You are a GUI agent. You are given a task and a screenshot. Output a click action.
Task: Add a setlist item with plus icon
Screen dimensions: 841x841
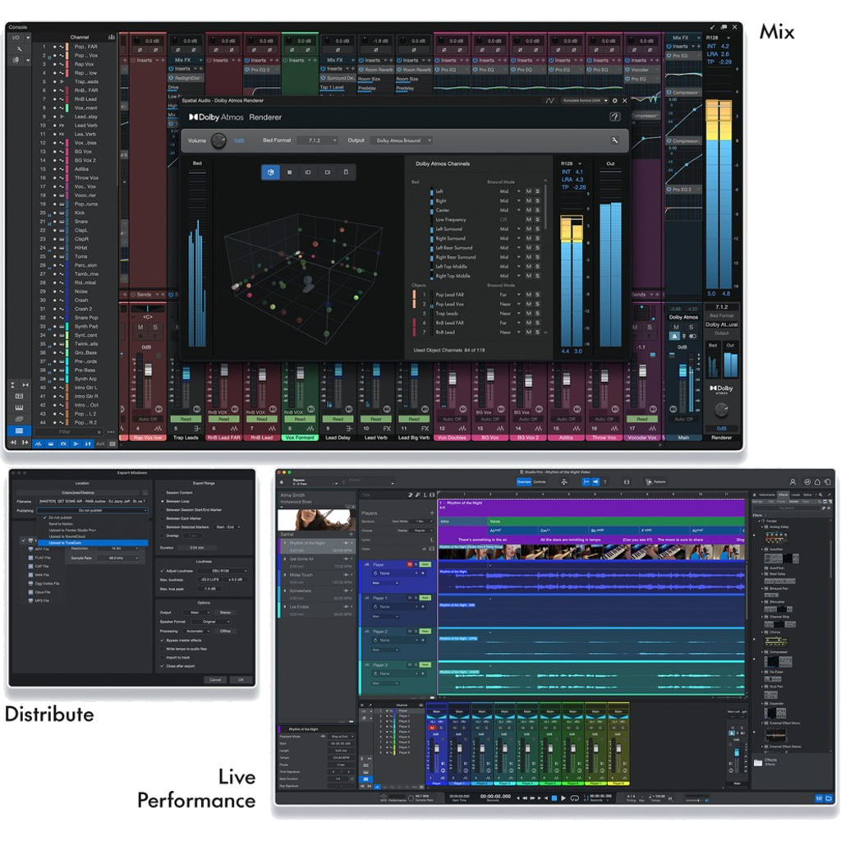click(352, 534)
